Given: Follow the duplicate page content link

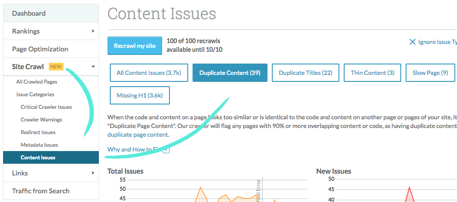Looking at the screenshot, I should [138, 135].
